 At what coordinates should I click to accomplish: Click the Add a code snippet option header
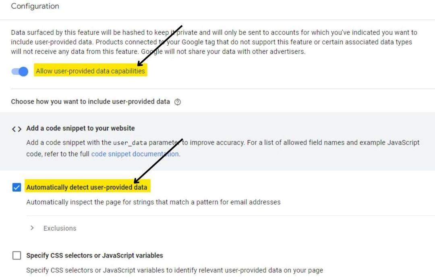80,128
